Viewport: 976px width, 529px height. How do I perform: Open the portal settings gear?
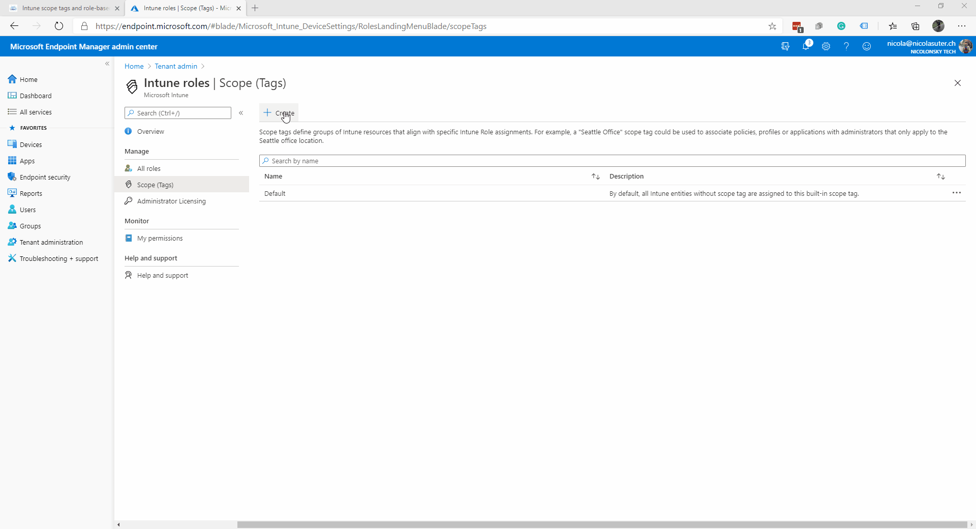(x=826, y=46)
